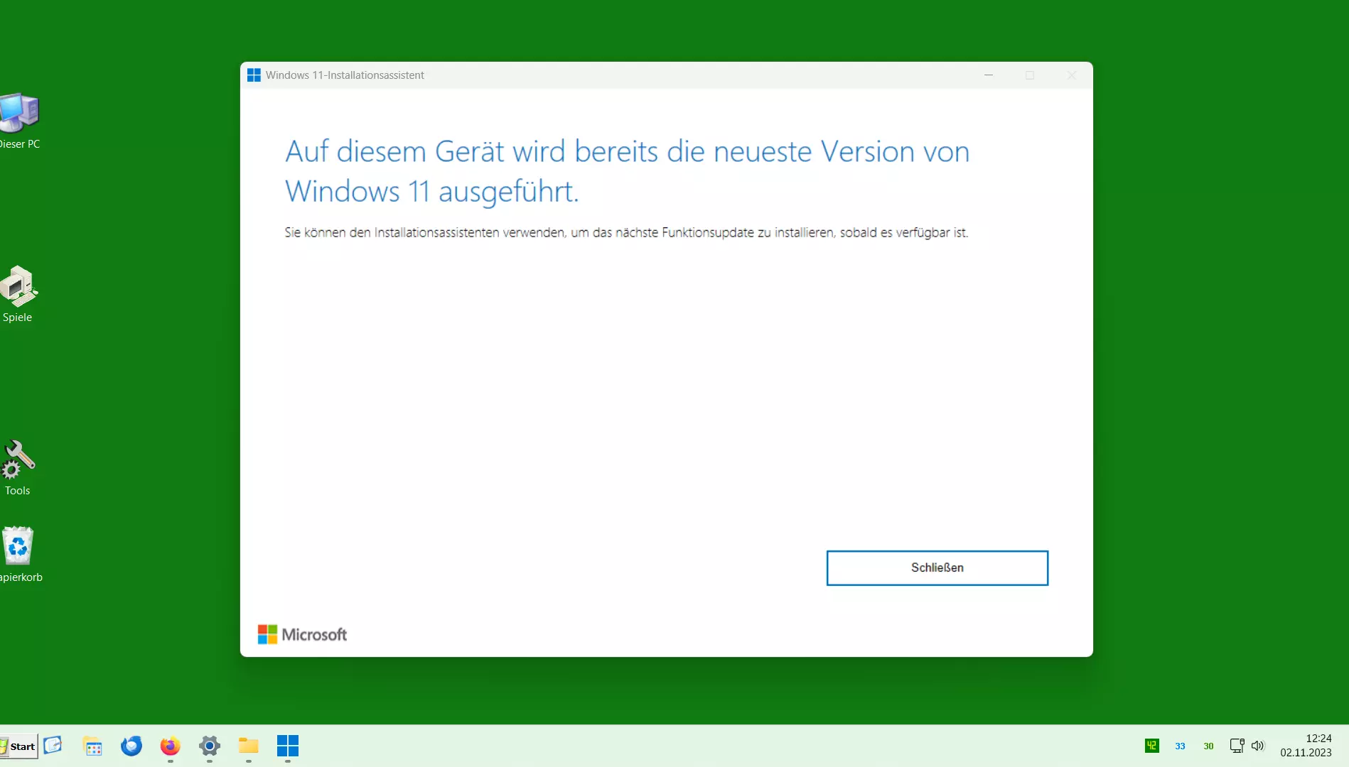Click the green 42 temperature tray icon

pyautogui.click(x=1152, y=746)
